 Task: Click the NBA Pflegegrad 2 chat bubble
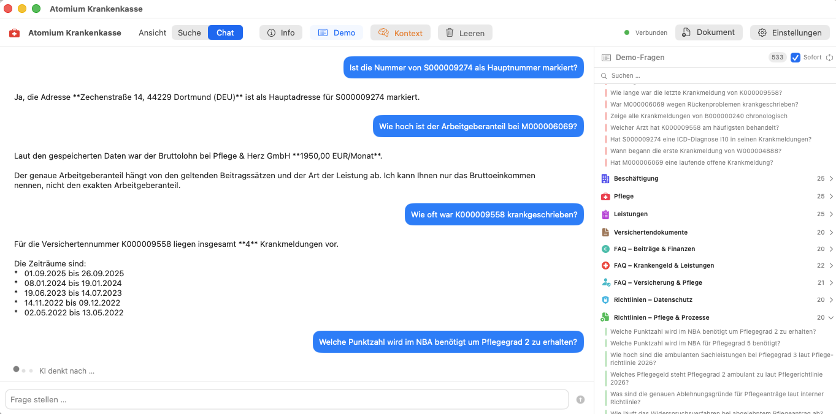[x=448, y=342]
